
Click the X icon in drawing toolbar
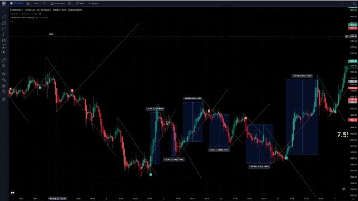[x=4, y=52]
